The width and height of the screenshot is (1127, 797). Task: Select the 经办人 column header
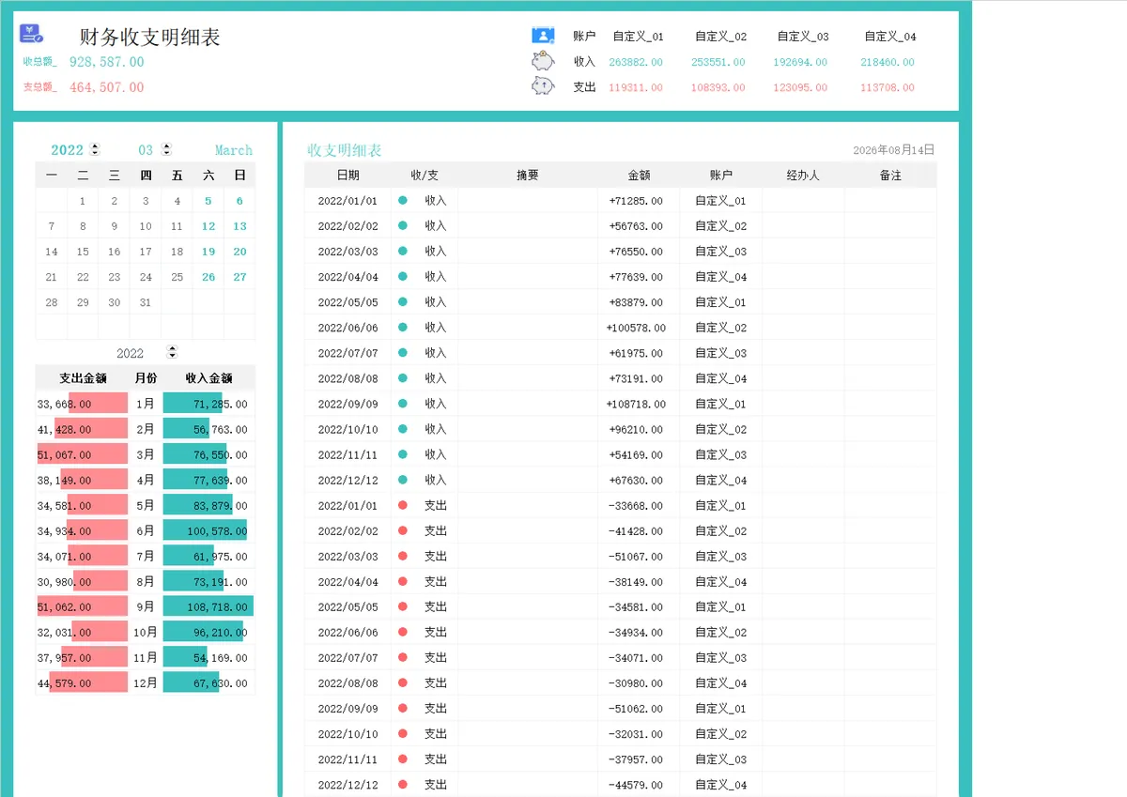tap(803, 175)
